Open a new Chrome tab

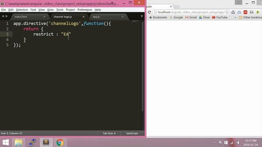[x=177, y=7]
